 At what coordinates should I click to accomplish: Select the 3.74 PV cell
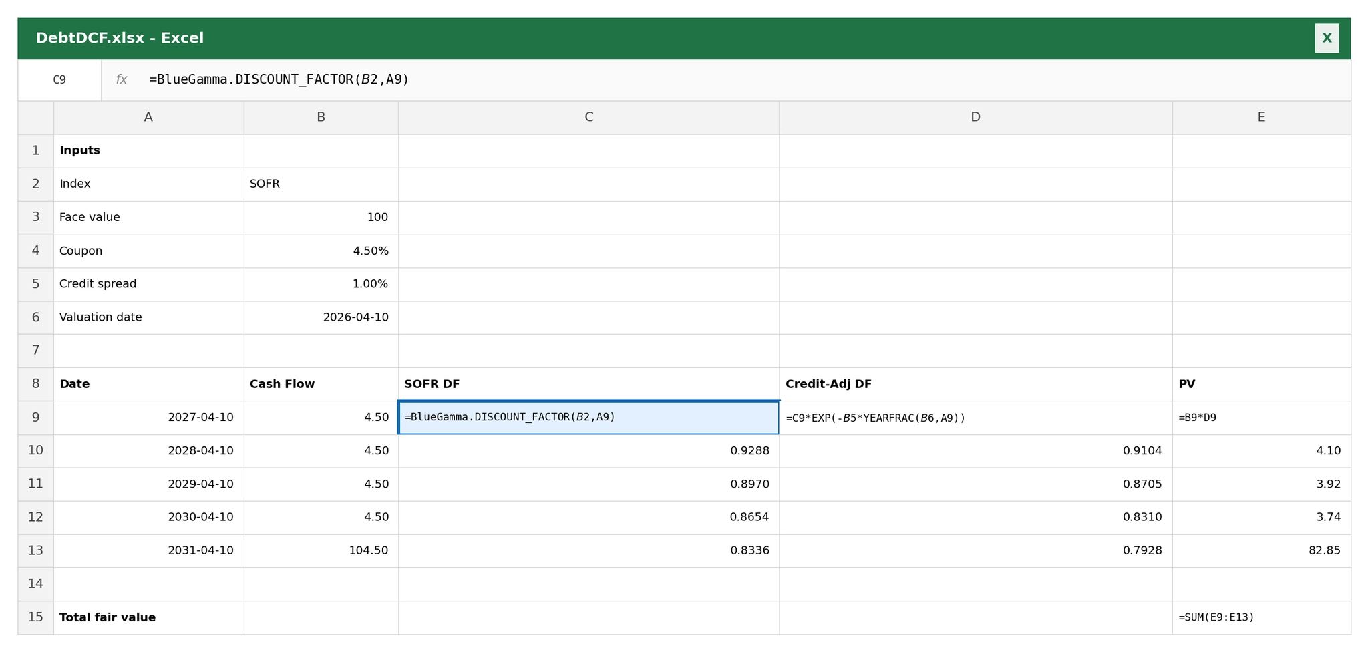pos(1262,517)
